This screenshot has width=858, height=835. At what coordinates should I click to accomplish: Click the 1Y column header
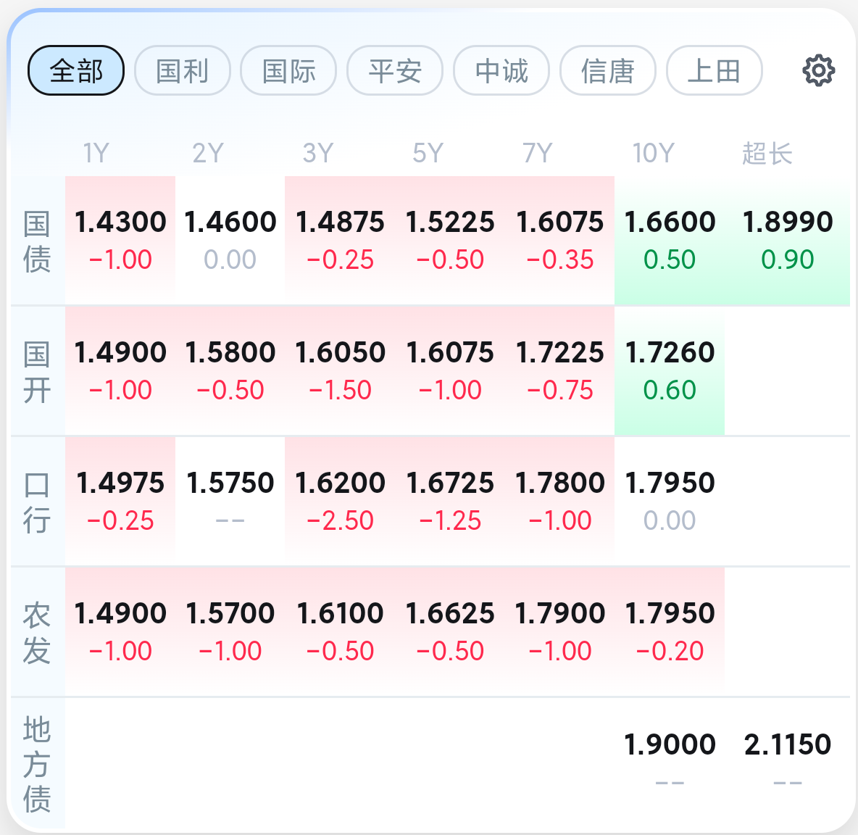(96, 153)
